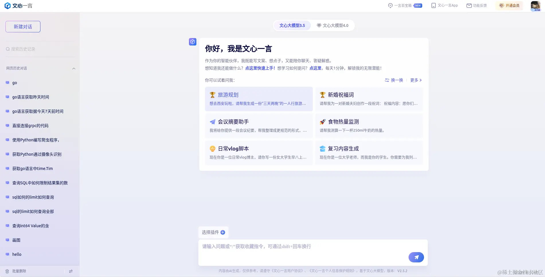
Task: Select the trophy icon beside 旅游规划
Action: [x=212, y=94]
